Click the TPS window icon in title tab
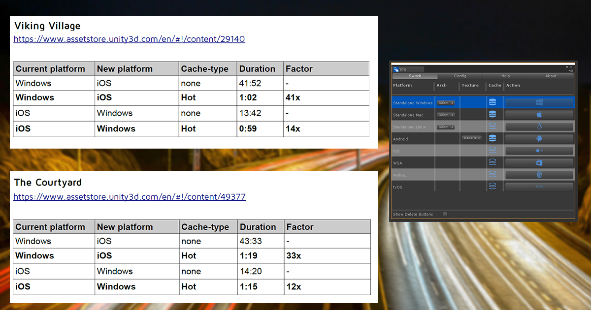The width and height of the screenshot is (591, 310). point(396,69)
